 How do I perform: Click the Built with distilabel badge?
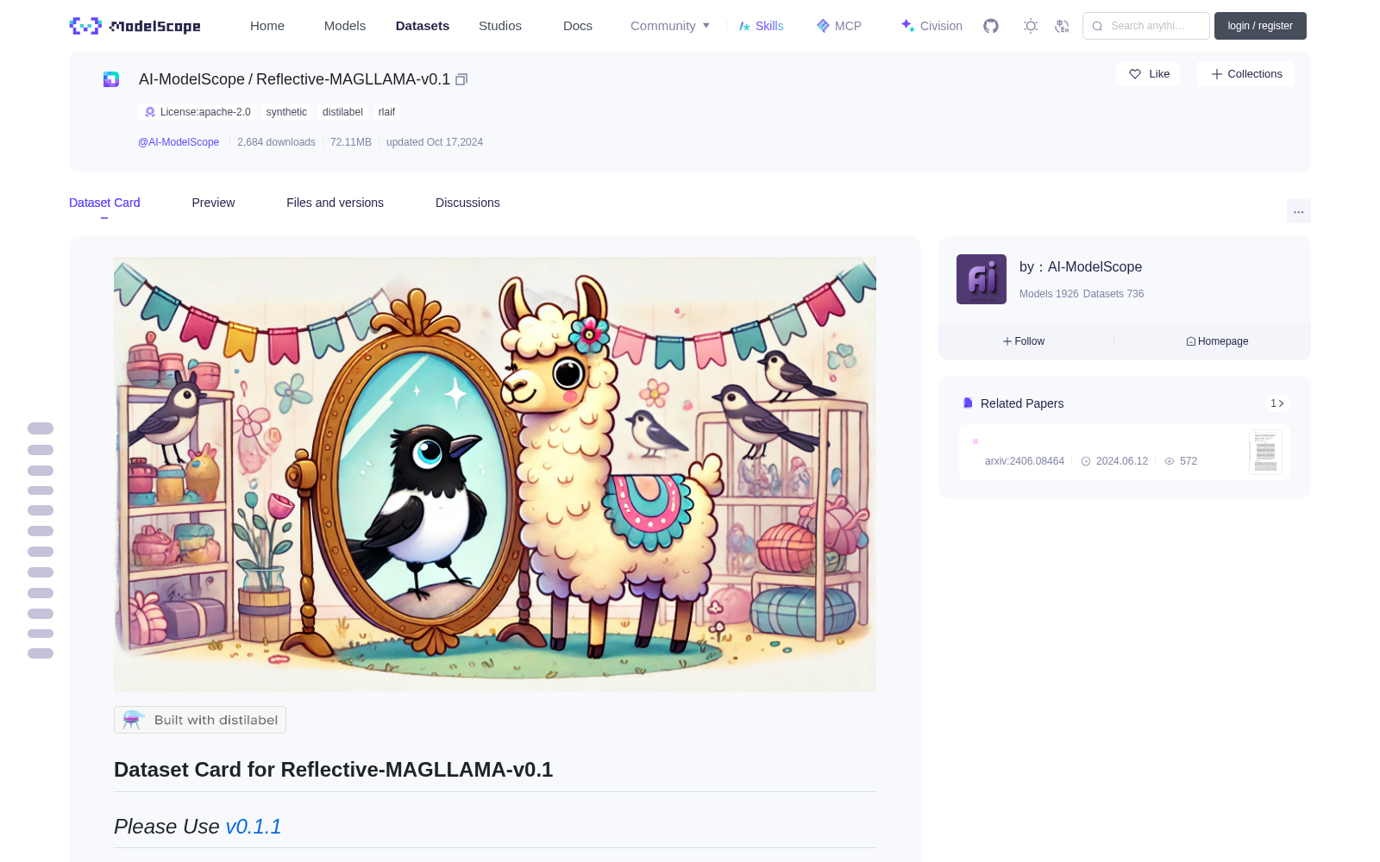click(200, 720)
